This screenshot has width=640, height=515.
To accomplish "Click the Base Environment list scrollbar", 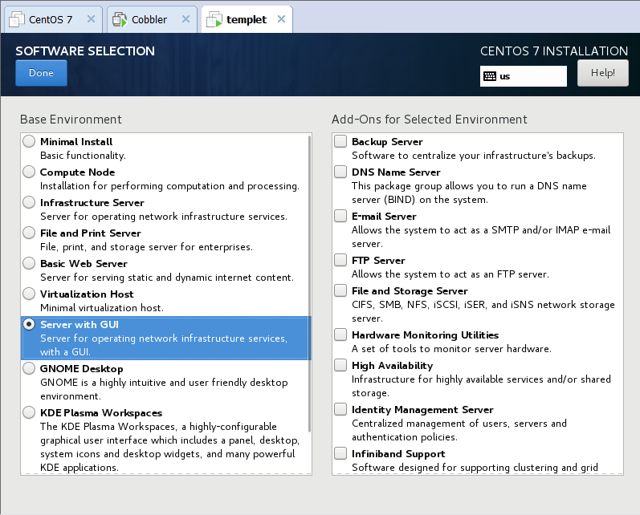I will point(310,283).
